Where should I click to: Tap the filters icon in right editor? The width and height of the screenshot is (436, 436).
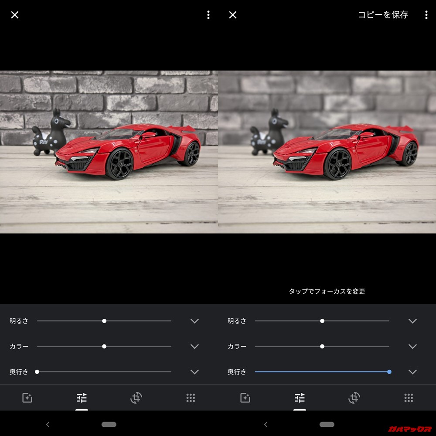click(x=245, y=398)
